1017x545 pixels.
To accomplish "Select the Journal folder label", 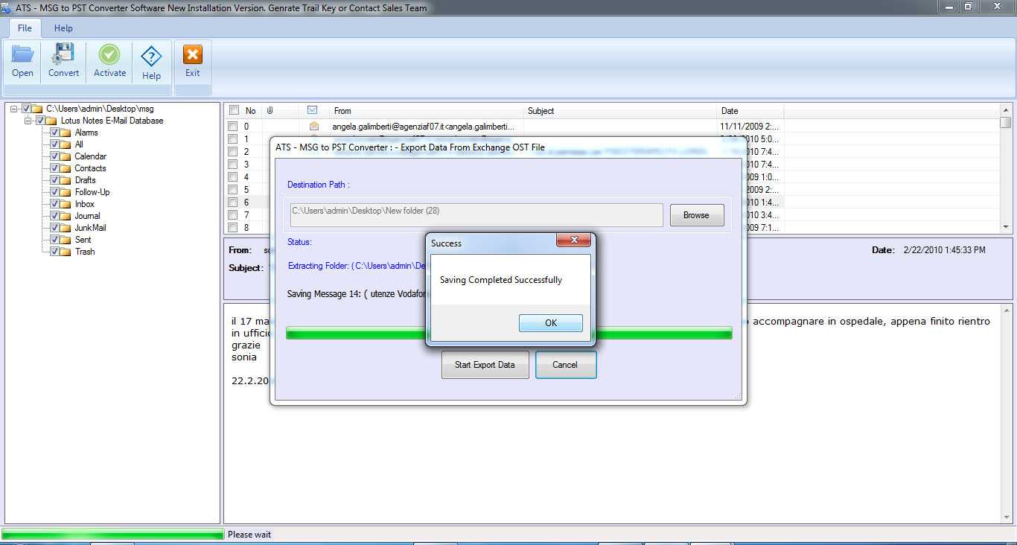I will click(x=88, y=216).
